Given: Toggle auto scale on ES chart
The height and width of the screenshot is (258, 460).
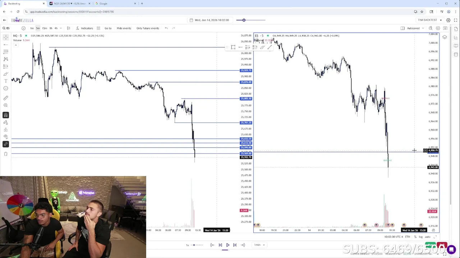Looking at the screenshot, I should tap(427, 237).
